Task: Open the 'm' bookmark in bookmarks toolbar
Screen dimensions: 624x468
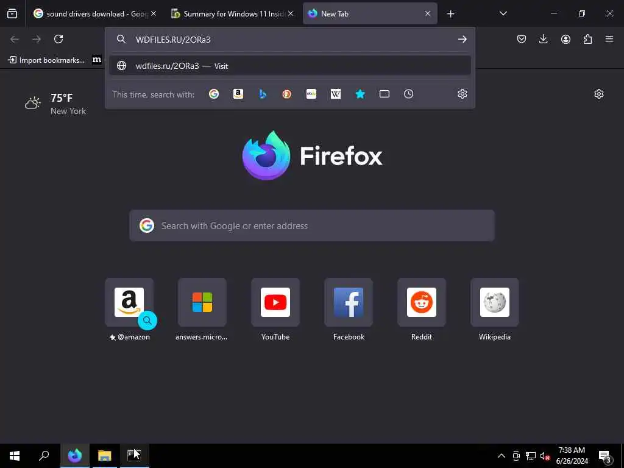Action: pyautogui.click(x=97, y=60)
